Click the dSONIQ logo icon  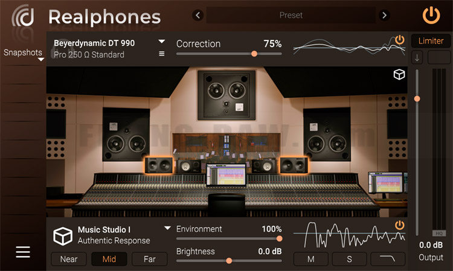pos(23,16)
